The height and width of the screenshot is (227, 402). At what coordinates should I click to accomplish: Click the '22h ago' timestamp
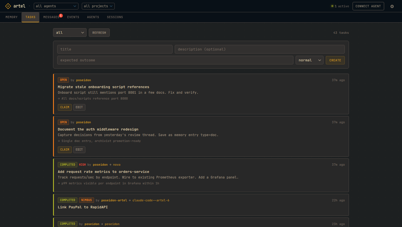click(338, 200)
